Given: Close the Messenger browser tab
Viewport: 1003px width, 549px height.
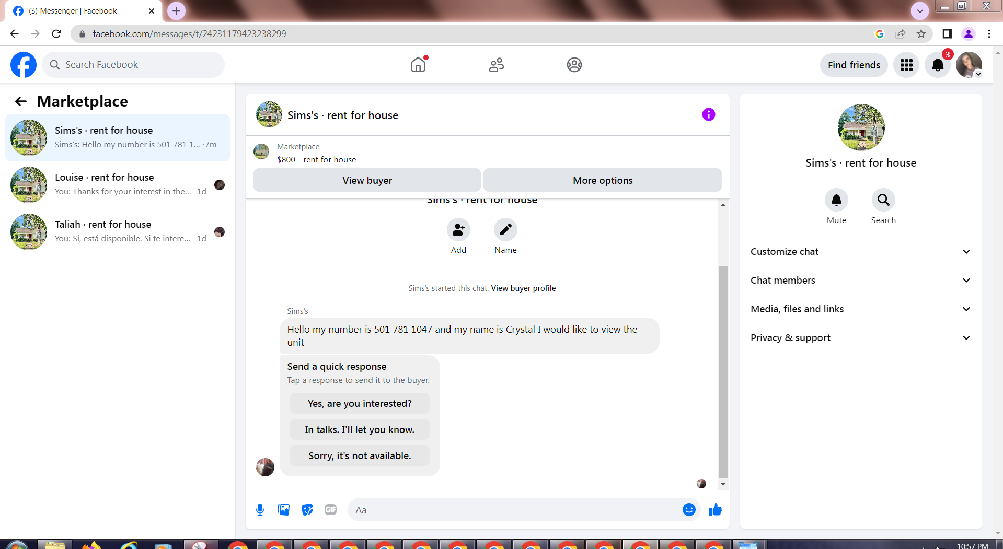Looking at the screenshot, I should coord(152,11).
